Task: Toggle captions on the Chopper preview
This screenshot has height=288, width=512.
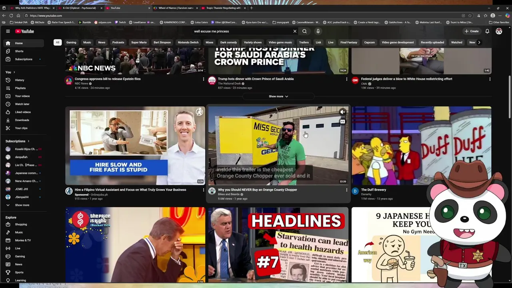Action: [342, 122]
